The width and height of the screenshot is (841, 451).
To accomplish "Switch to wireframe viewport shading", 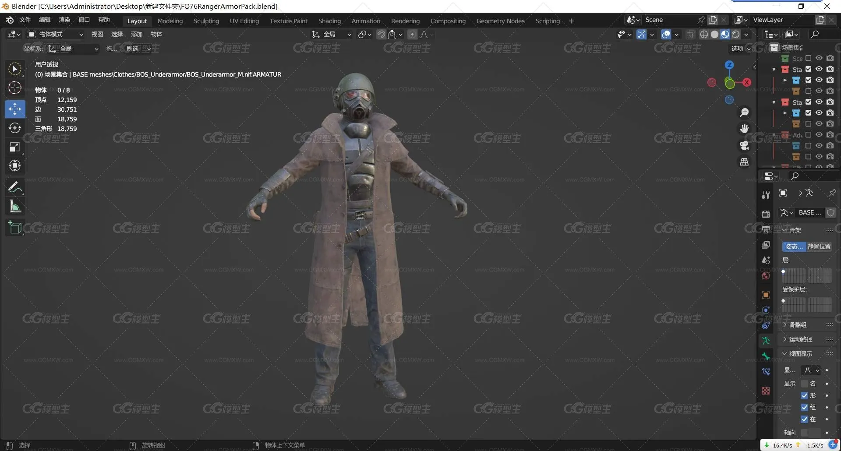I will tap(704, 35).
